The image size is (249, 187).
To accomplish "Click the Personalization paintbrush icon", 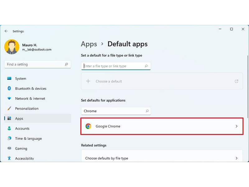I will tap(9, 108).
